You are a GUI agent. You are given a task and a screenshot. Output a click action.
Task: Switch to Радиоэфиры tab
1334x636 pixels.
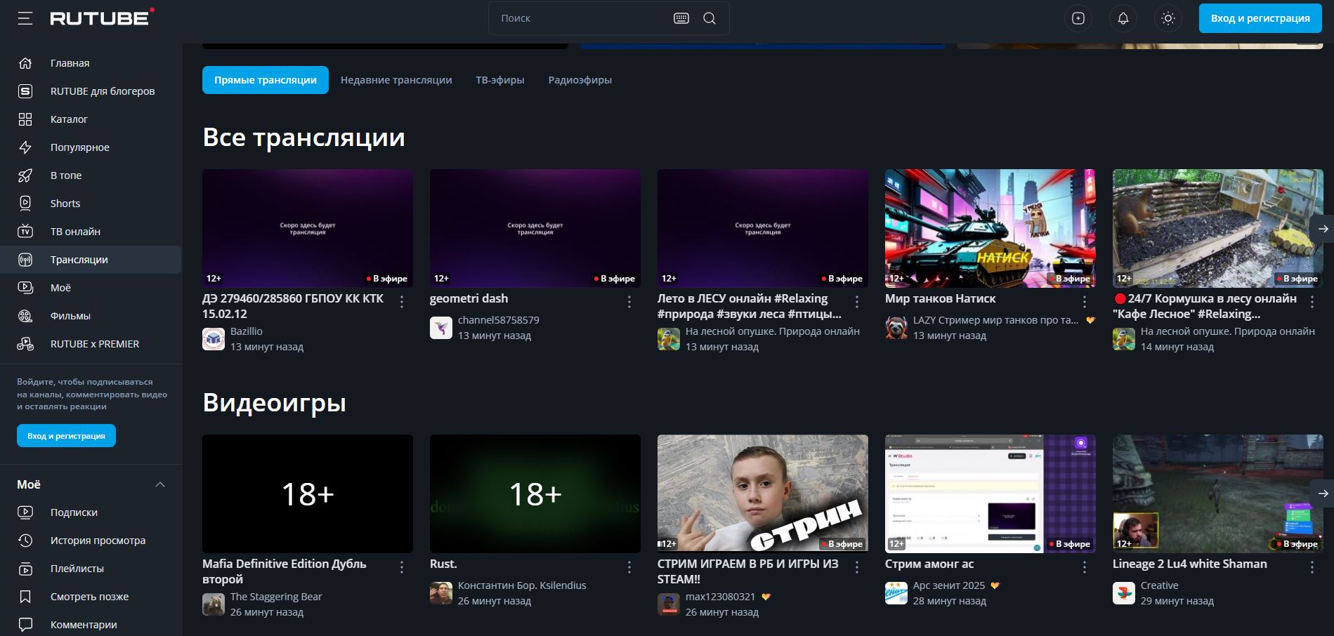580,80
